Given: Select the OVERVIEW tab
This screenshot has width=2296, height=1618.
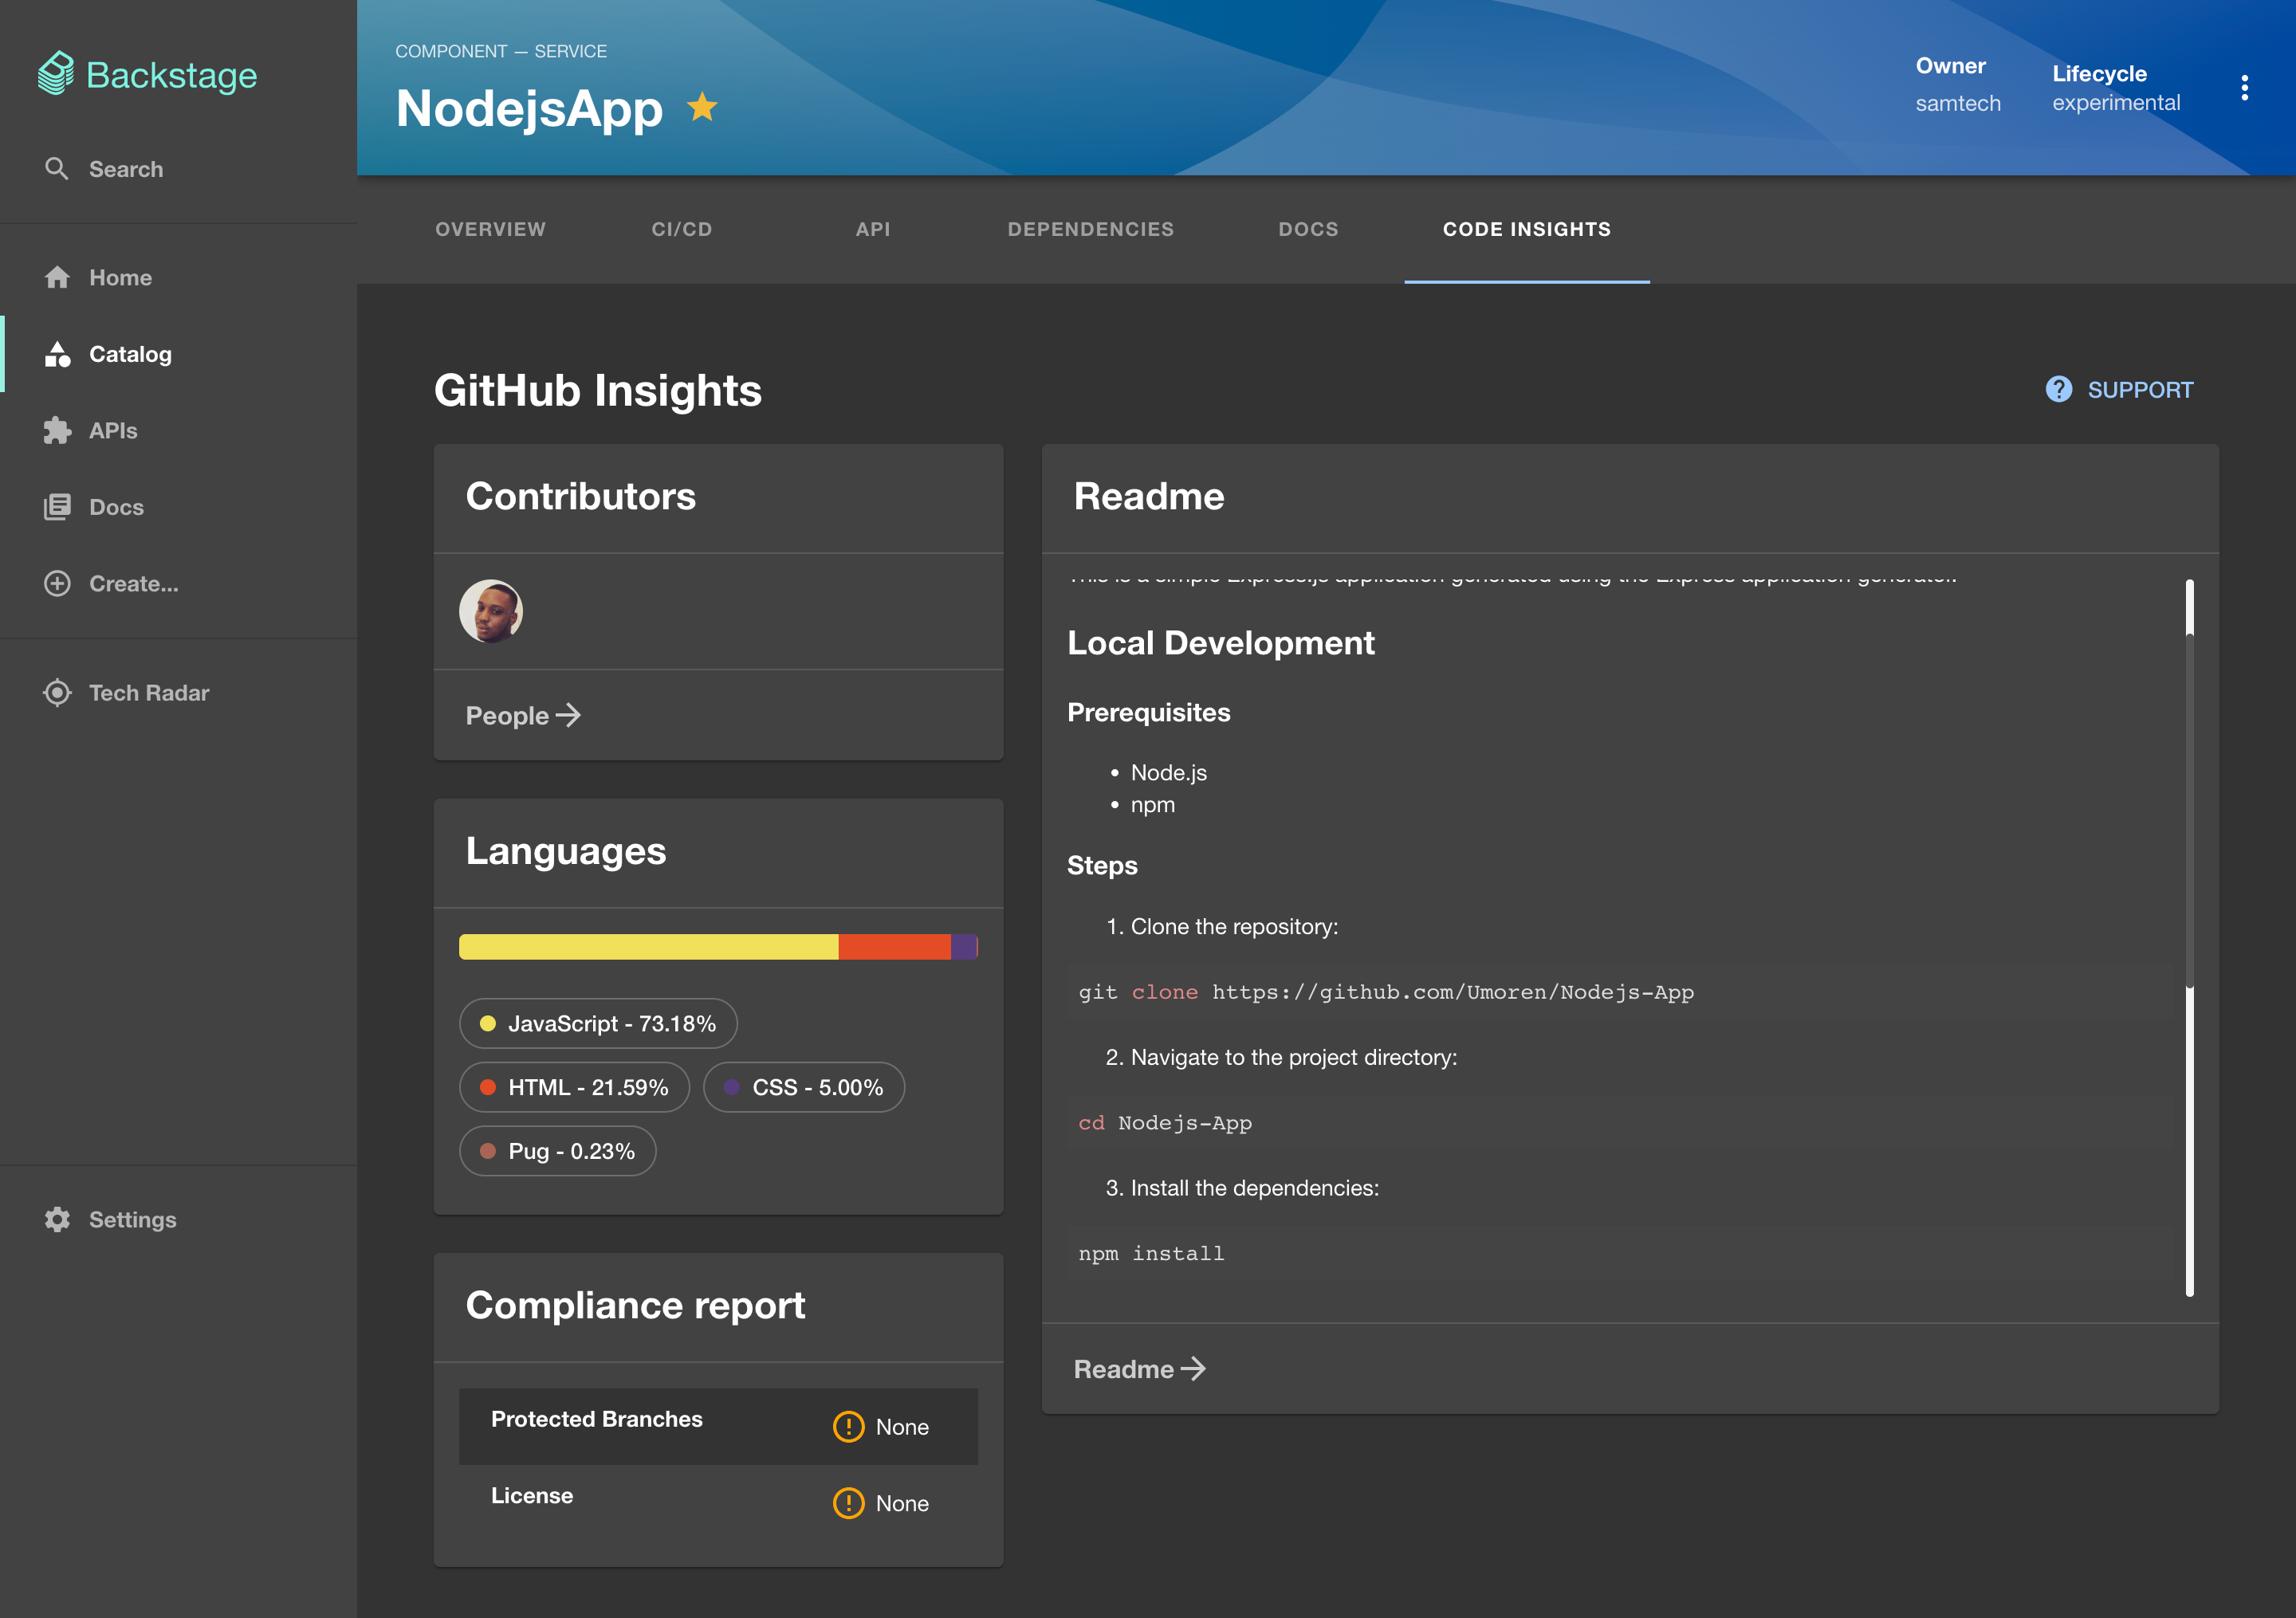Looking at the screenshot, I should (x=492, y=228).
